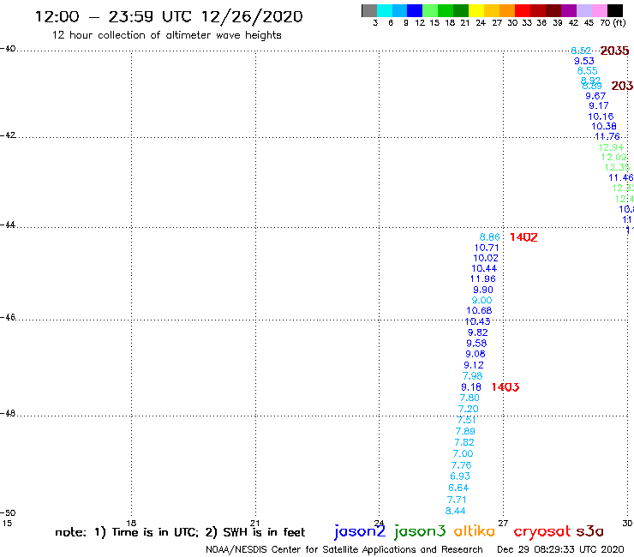Click the 10.43 wave height value
The width and height of the screenshot is (634, 557).
pyautogui.click(x=477, y=321)
